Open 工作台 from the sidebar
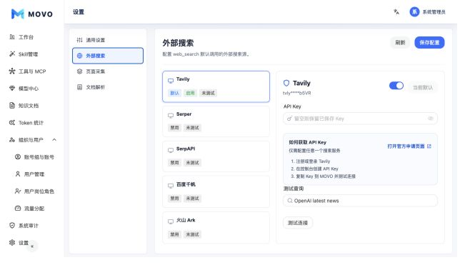The height and width of the screenshot is (270, 470). click(26, 37)
